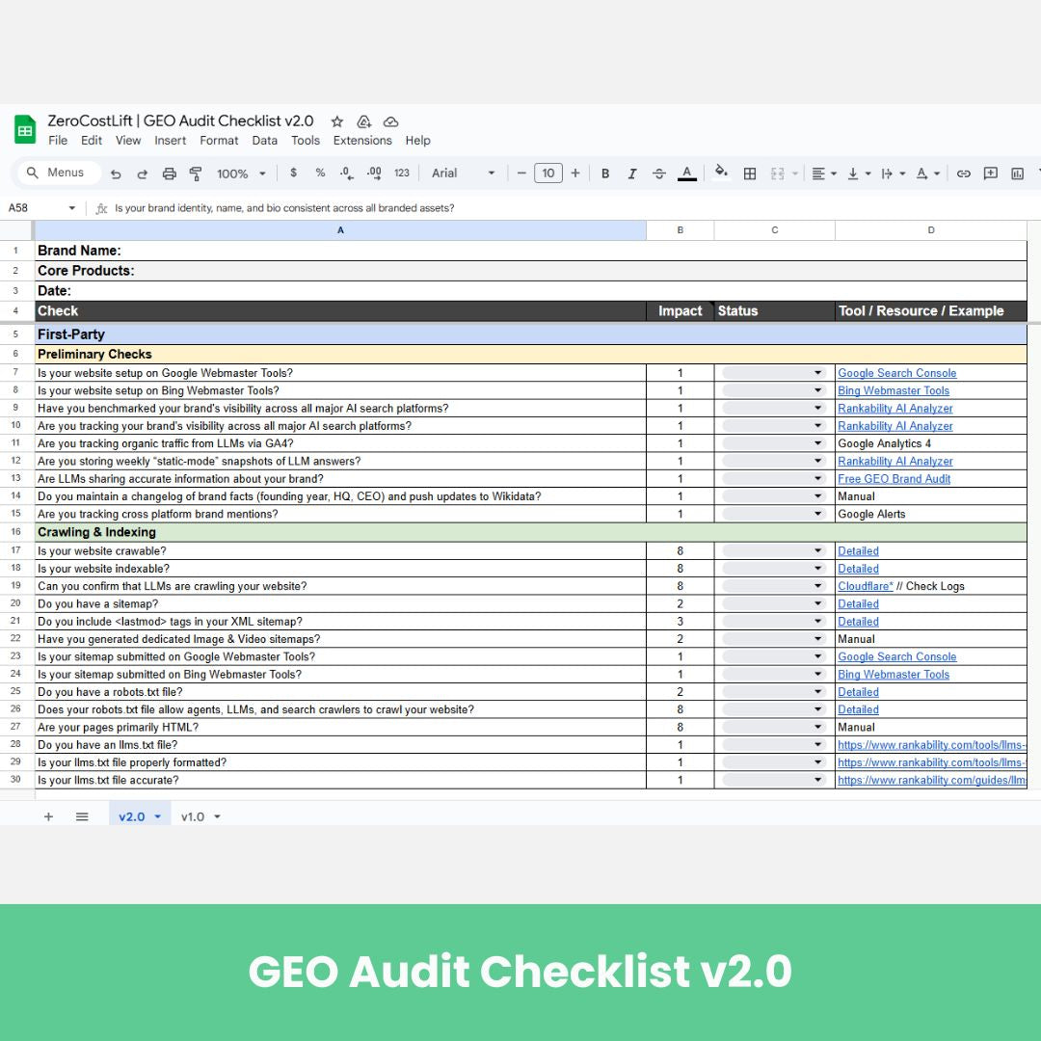This screenshot has width=1041, height=1041.
Task: Insert a chart using toolbar icon
Action: pos(1017,173)
